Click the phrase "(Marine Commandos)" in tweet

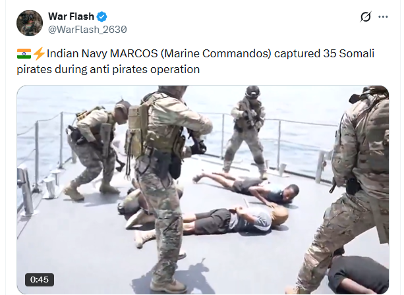(216, 54)
